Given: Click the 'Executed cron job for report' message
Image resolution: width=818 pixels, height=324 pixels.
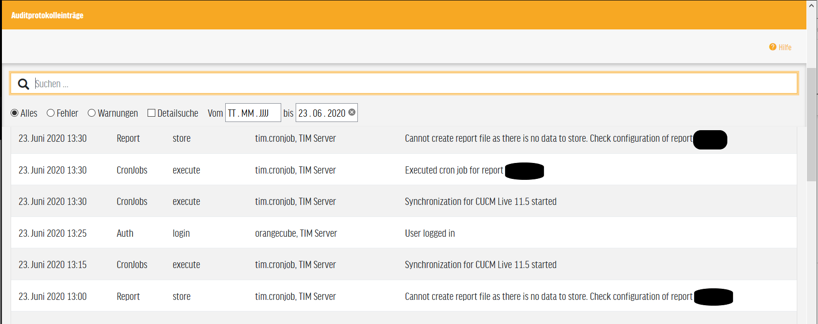Looking at the screenshot, I should pos(454,170).
